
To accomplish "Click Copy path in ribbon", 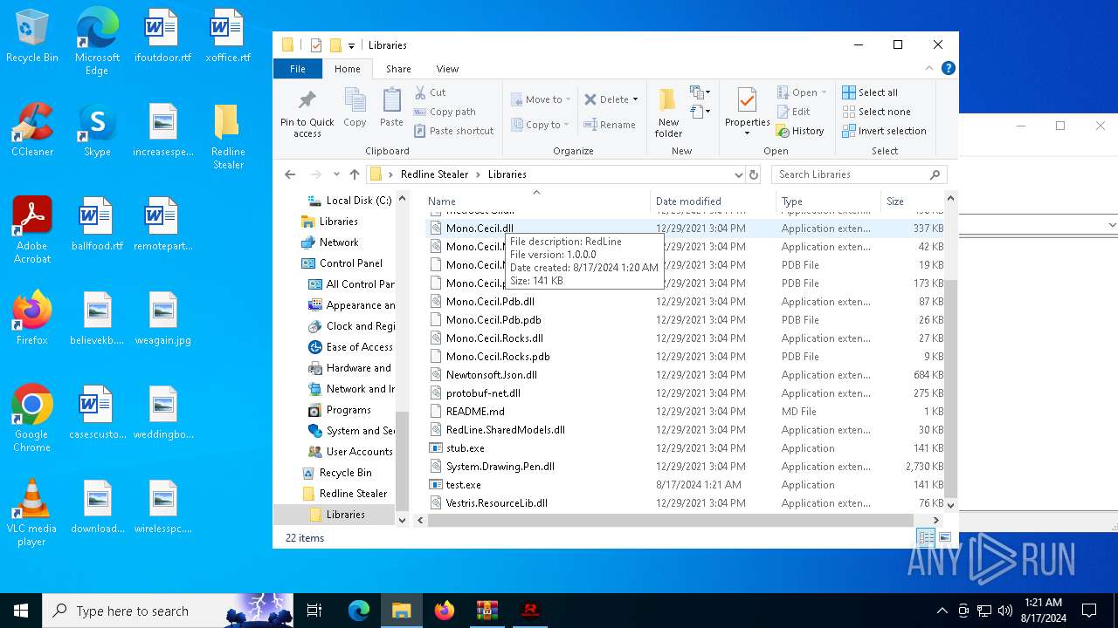I will click(x=445, y=112).
